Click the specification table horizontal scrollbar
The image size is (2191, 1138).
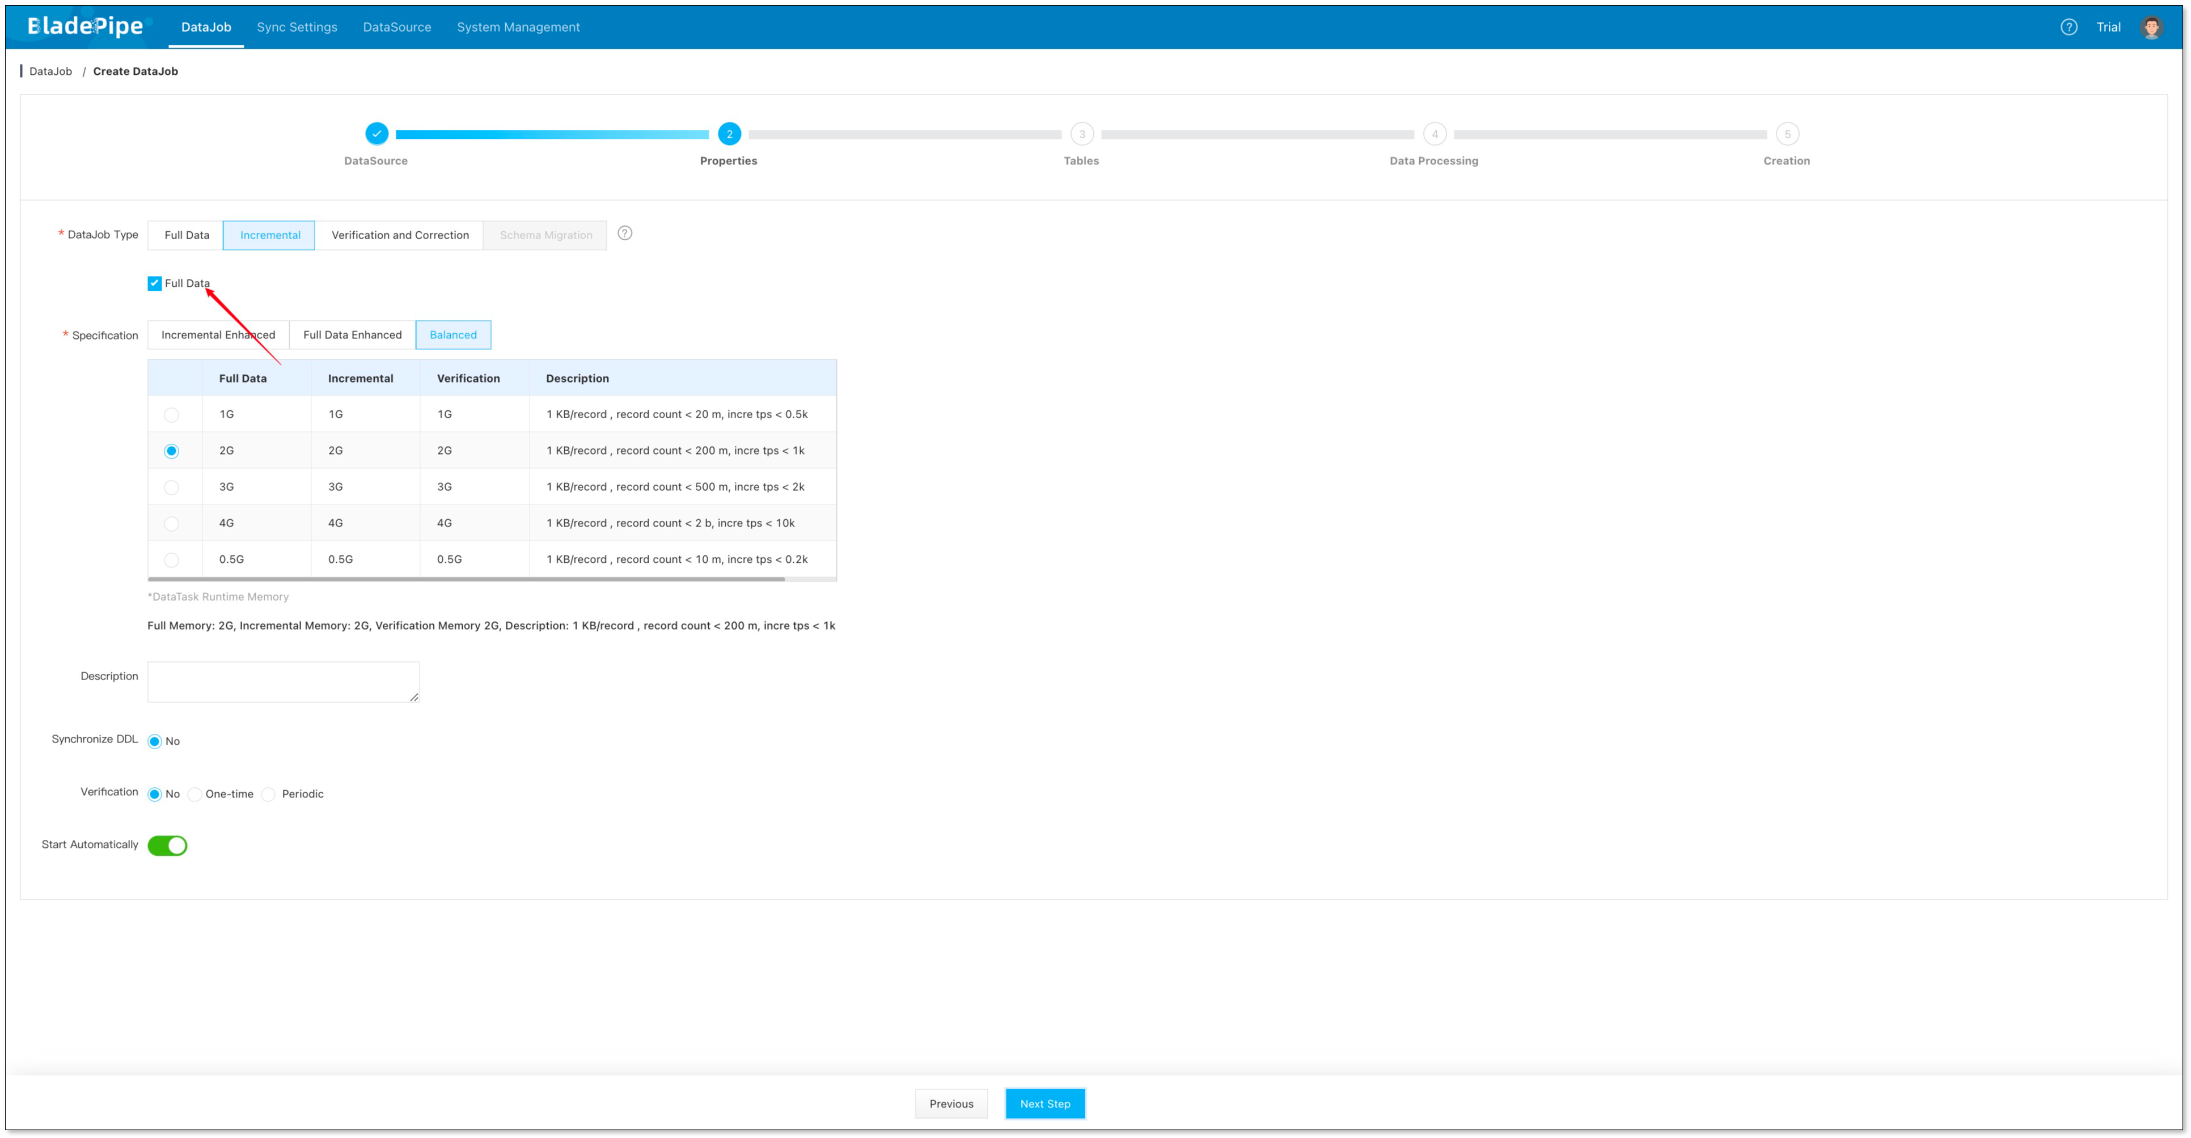click(x=466, y=580)
